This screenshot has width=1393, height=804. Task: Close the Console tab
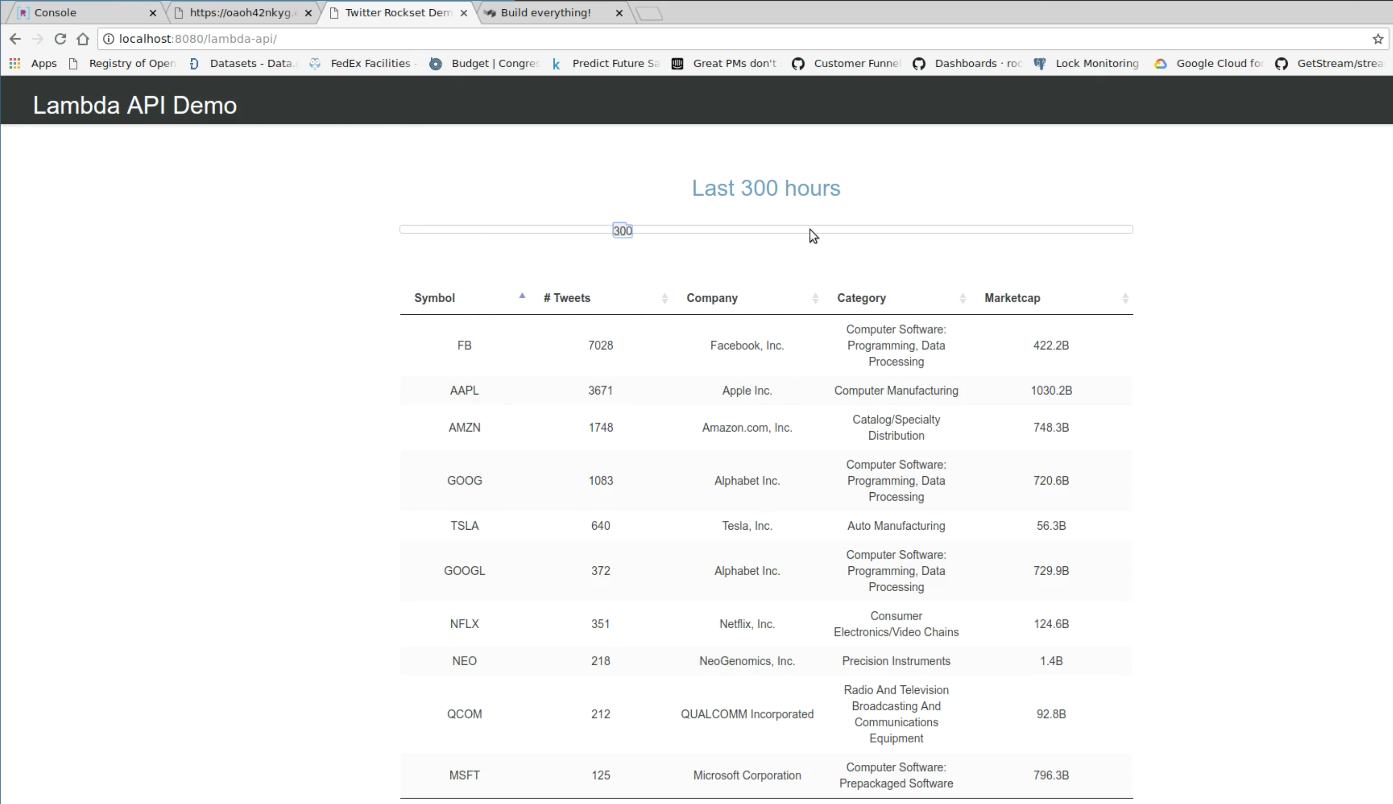(x=153, y=13)
